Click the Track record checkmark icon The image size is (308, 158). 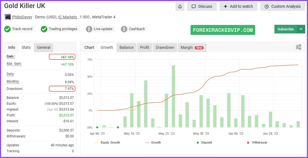(7, 29)
